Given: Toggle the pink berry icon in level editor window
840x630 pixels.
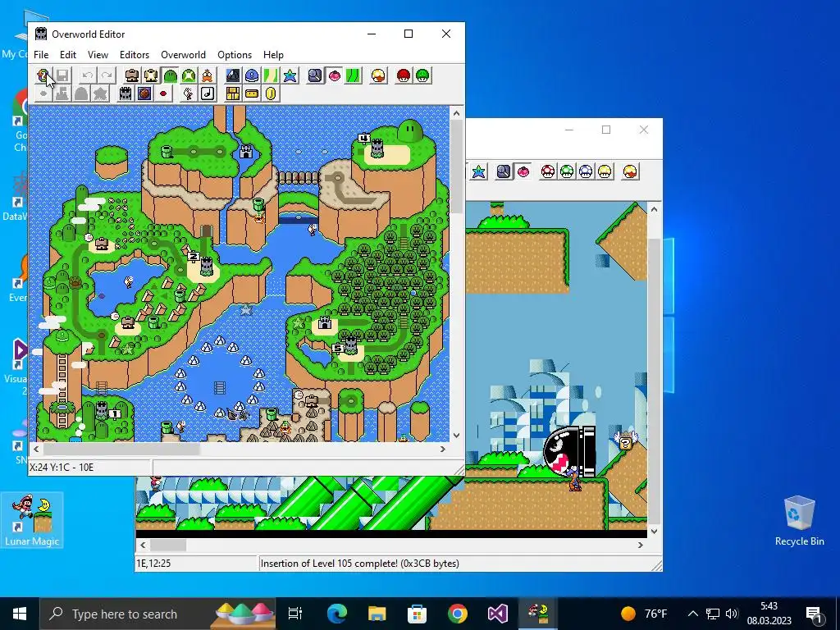Looking at the screenshot, I should [x=523, y=171].
